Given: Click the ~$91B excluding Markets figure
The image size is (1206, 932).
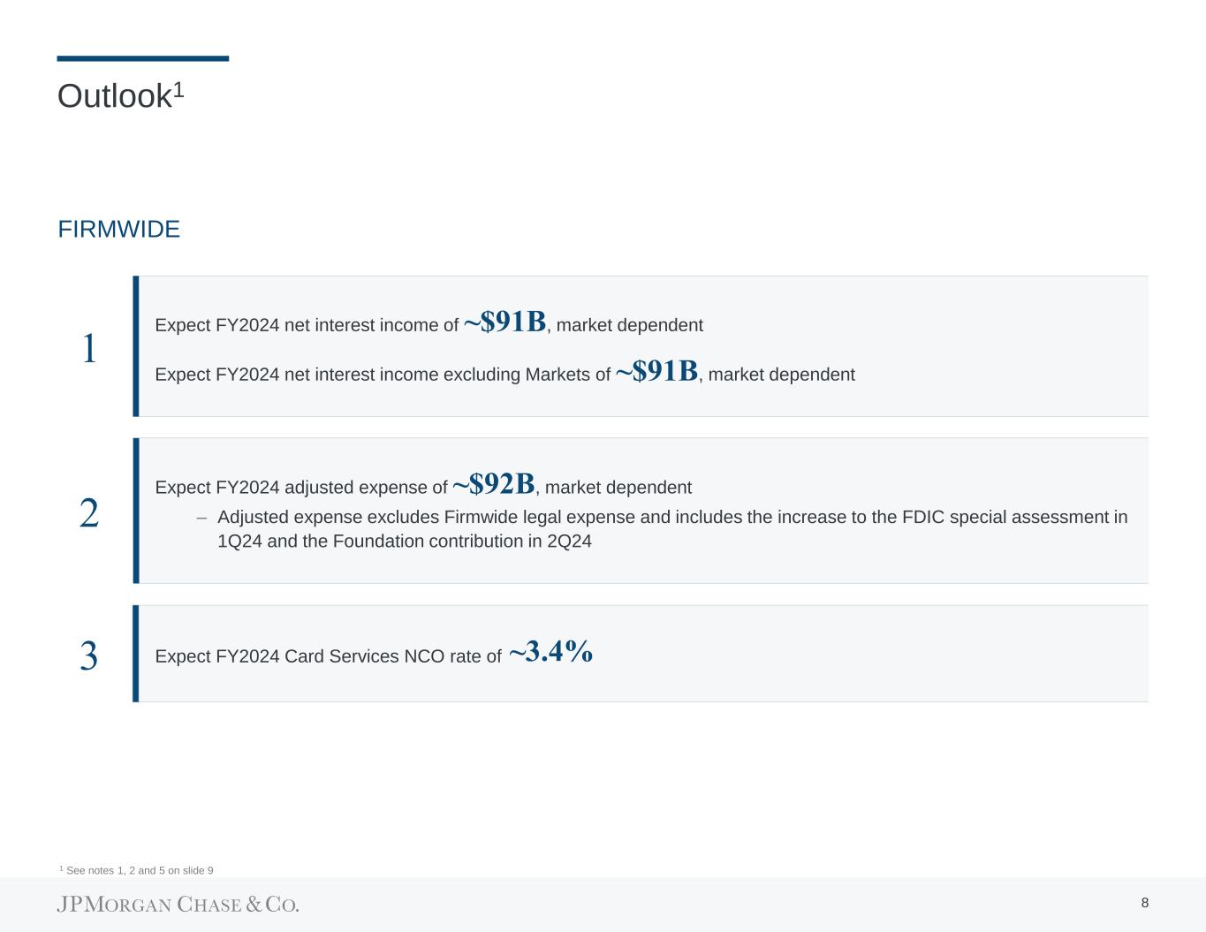Looking at the screenshot, I should point(656,371).
